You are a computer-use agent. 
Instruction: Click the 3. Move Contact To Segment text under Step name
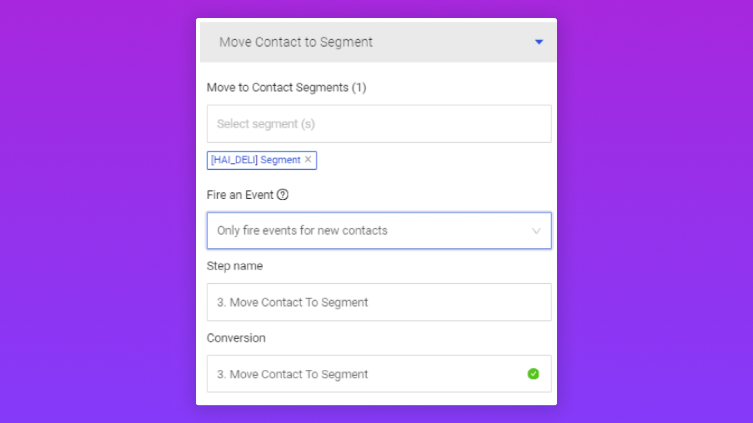[x=292, y=302]
